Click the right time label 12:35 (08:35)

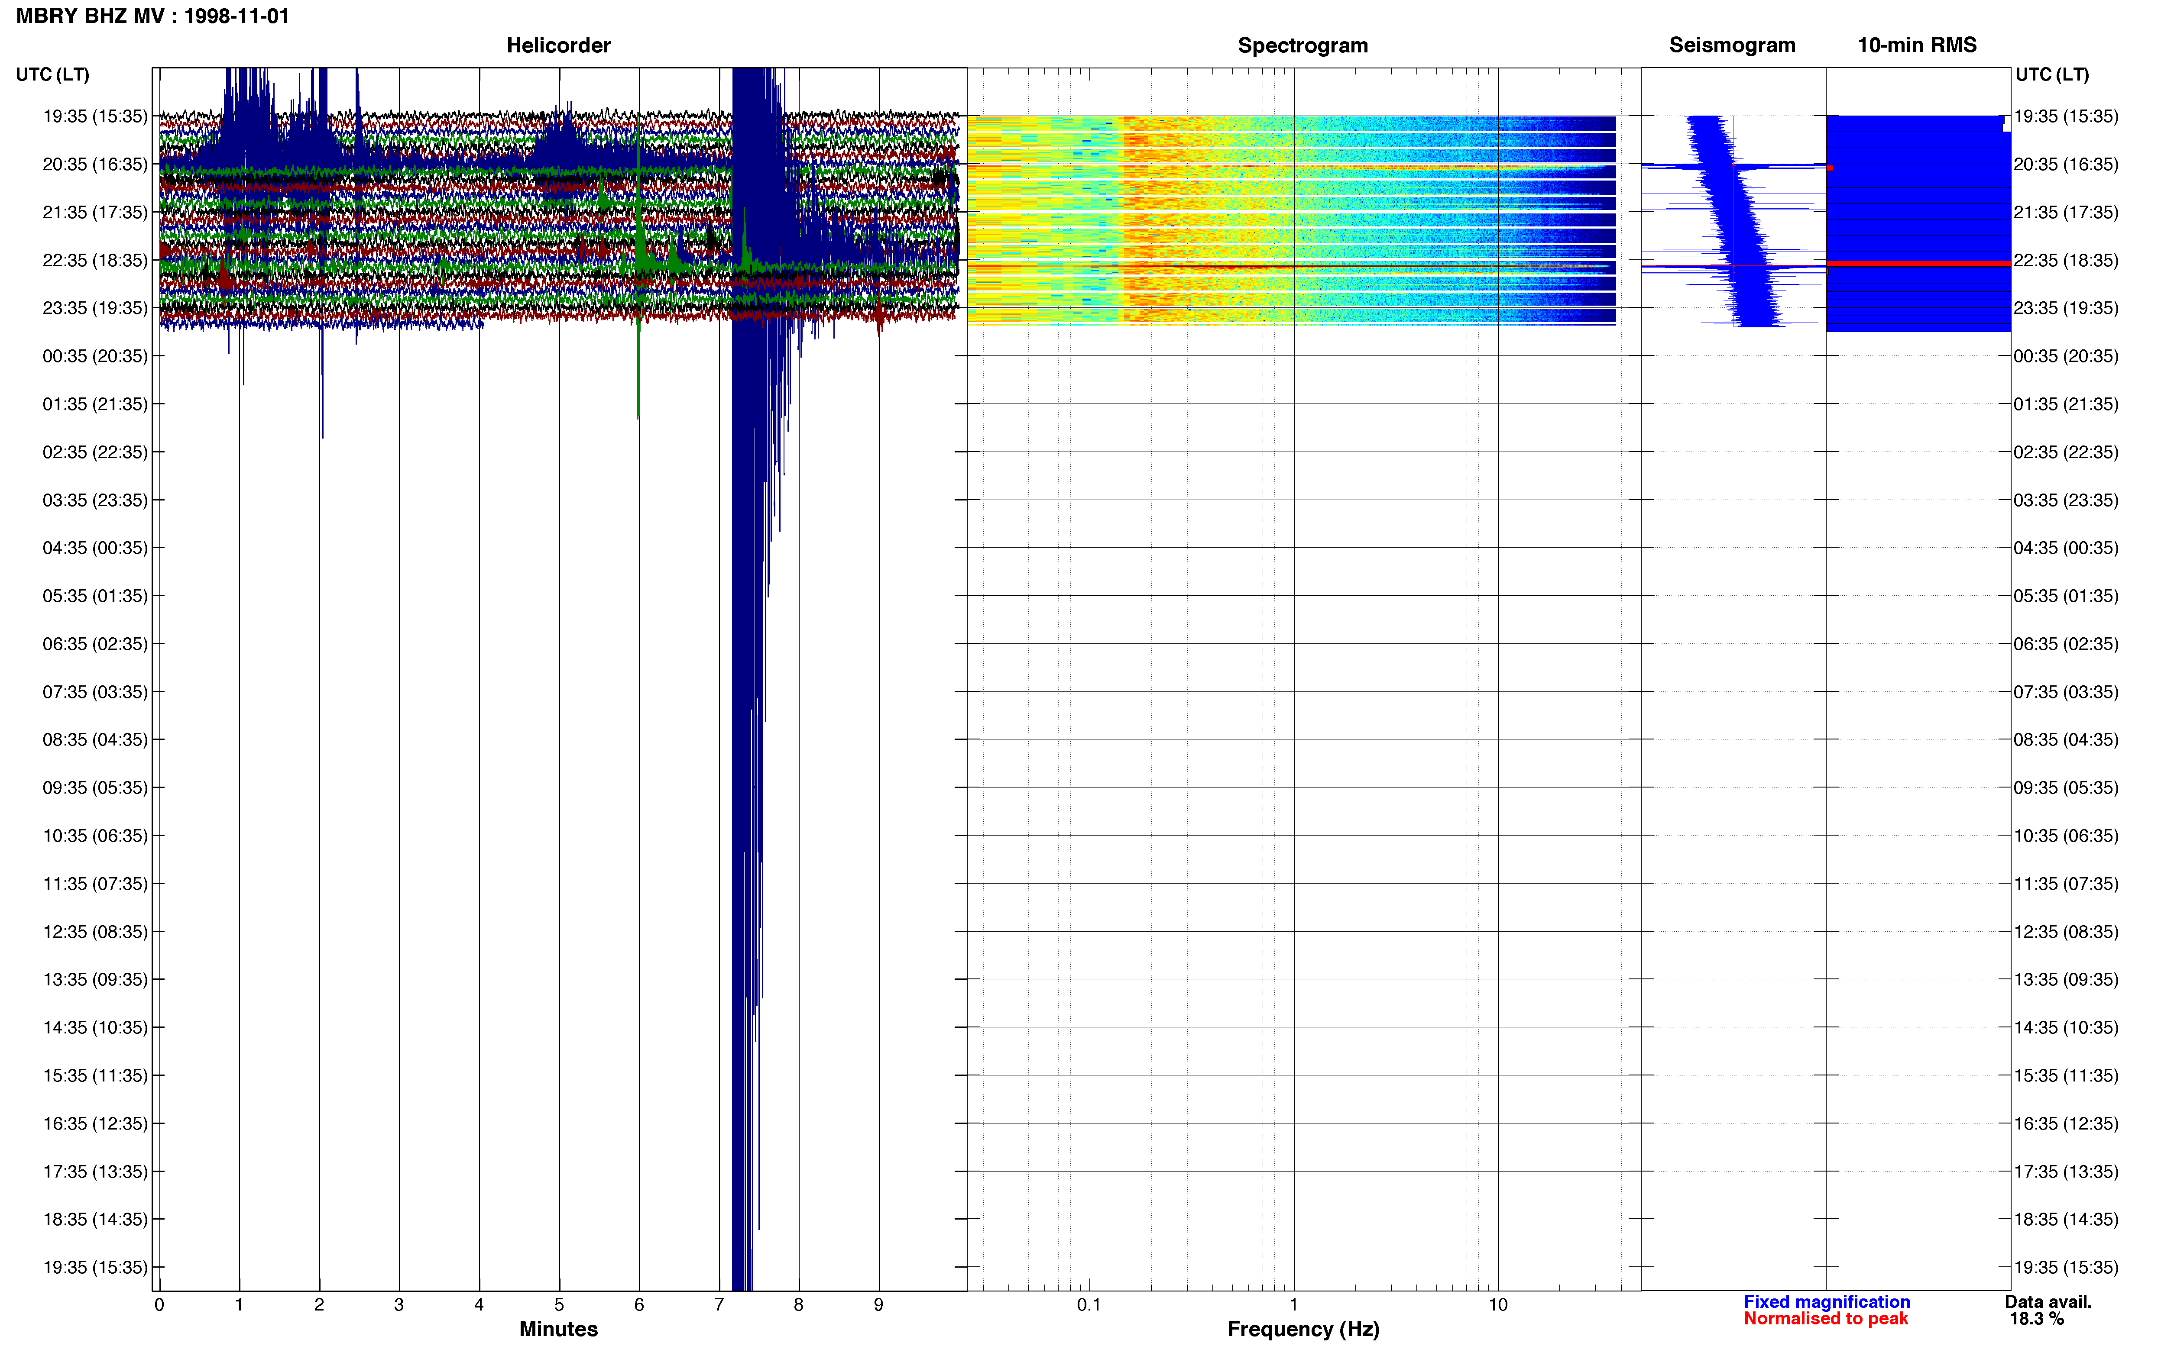(x=2066, y=931)
